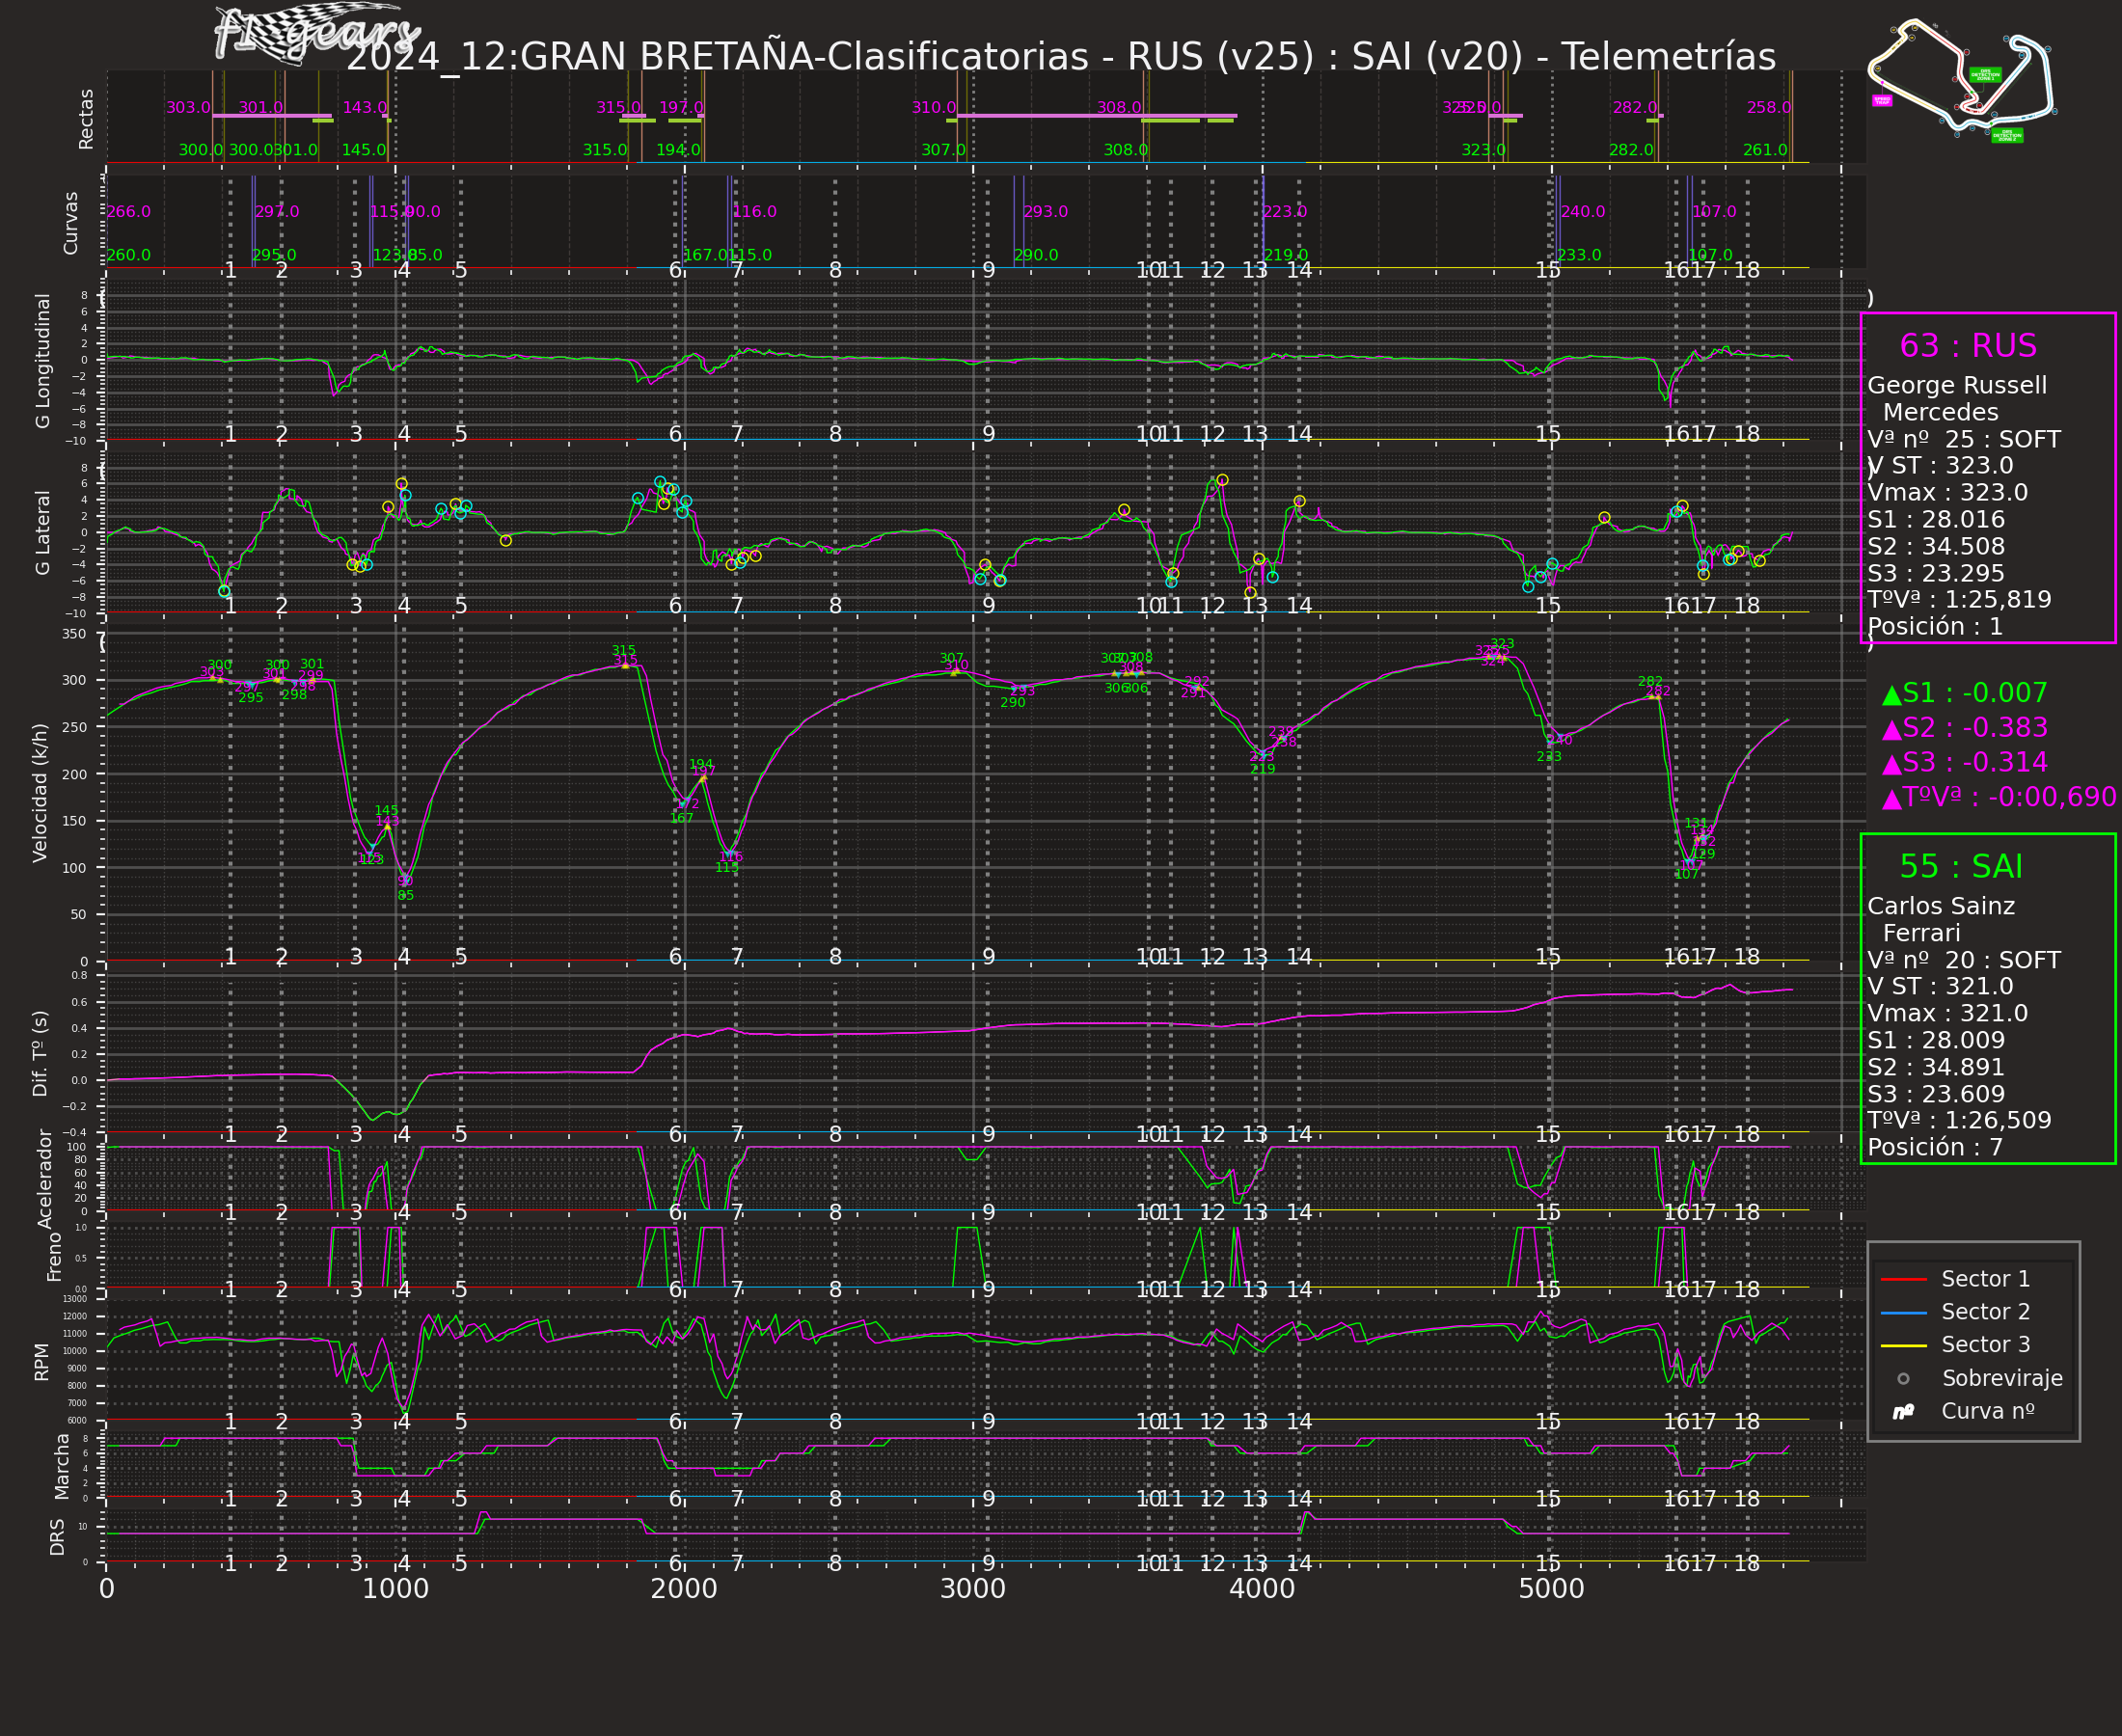This screenshot has height=1736, width=2122.
Task: Click the G Lateral axis label
Action: (x=43, y=532)
